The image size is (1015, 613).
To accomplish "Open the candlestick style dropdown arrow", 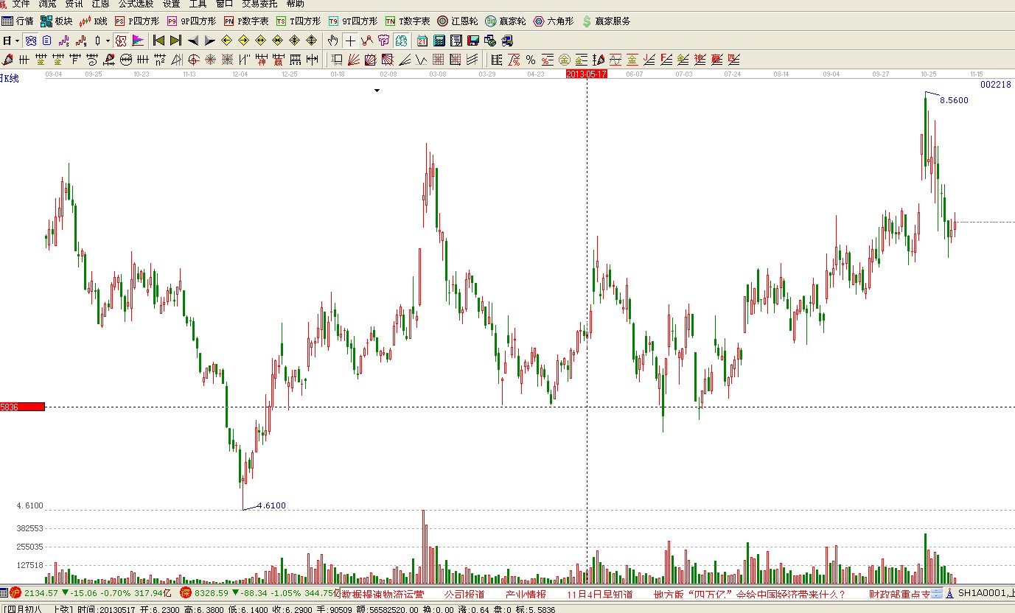I will [x=108, y=41].
